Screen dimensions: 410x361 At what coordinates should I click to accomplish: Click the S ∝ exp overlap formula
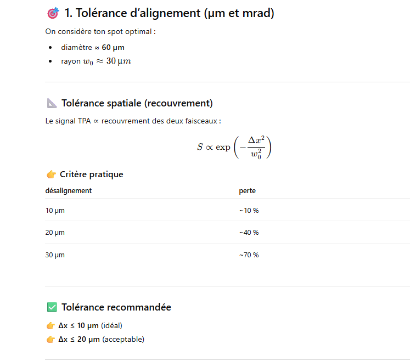pyautogui.click(x=234, y=146)
